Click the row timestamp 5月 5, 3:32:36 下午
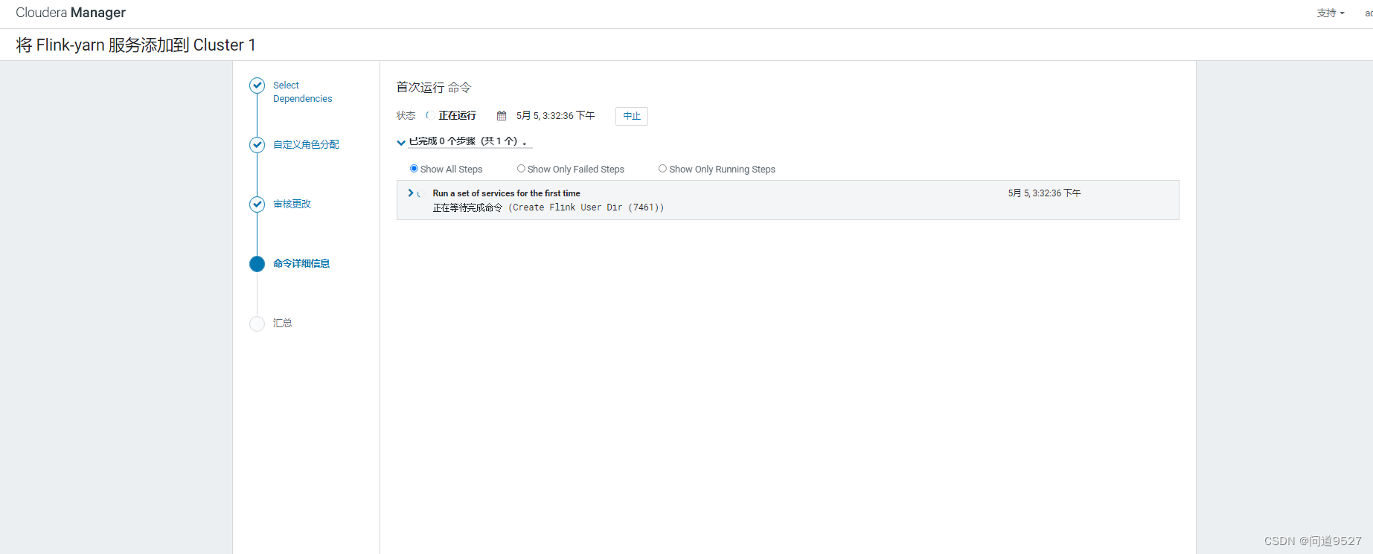Image resolution: width=1373 pixels, height=554 pixels. [1044, 193]
